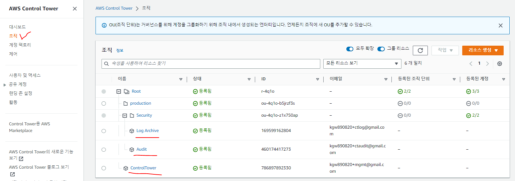Click AWS Control Tower breadcrumb link
Viewport: 515px width, 181px height.
tap(114, 8)
